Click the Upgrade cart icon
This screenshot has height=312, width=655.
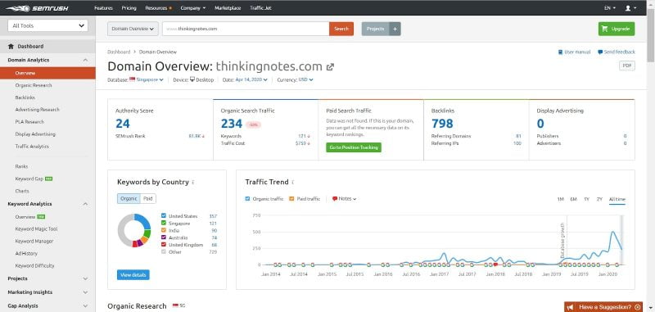pyautogui.click(x=604, y=29)
